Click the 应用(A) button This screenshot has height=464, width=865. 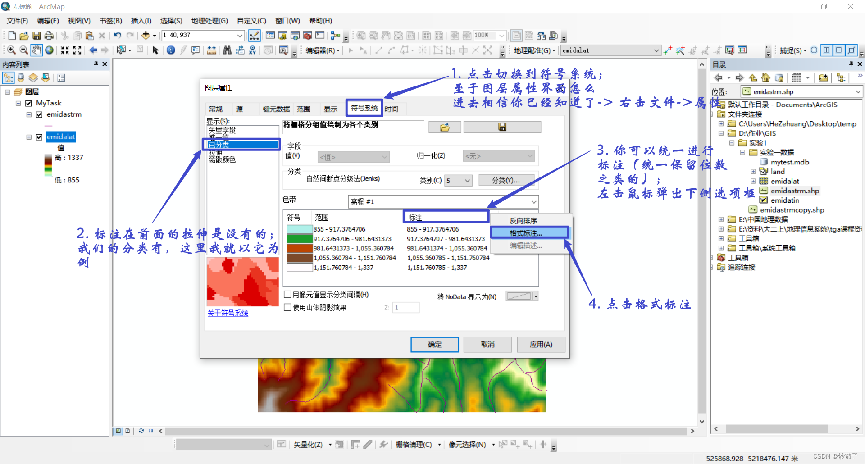541,345
